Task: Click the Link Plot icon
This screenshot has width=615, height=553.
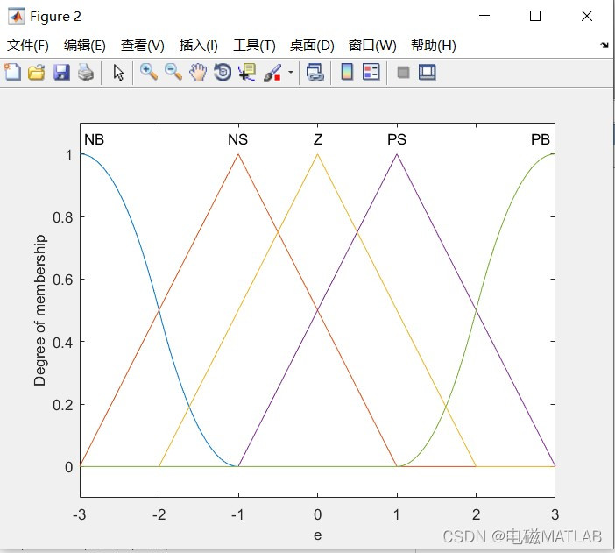Action: pyautogui.click(x=315, y=72)
